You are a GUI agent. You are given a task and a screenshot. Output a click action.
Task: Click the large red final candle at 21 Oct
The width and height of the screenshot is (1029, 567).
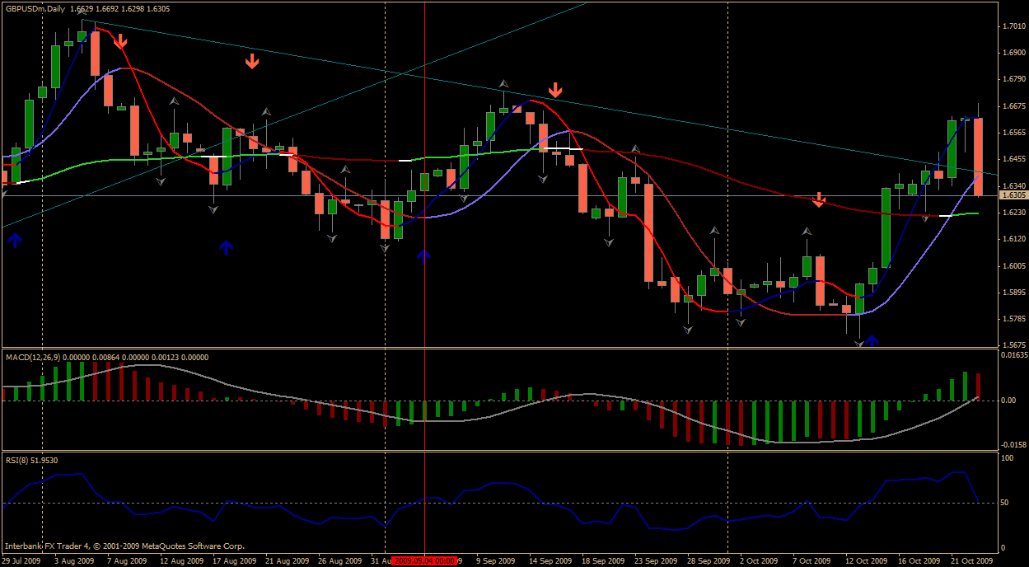[x=978, y=157]
